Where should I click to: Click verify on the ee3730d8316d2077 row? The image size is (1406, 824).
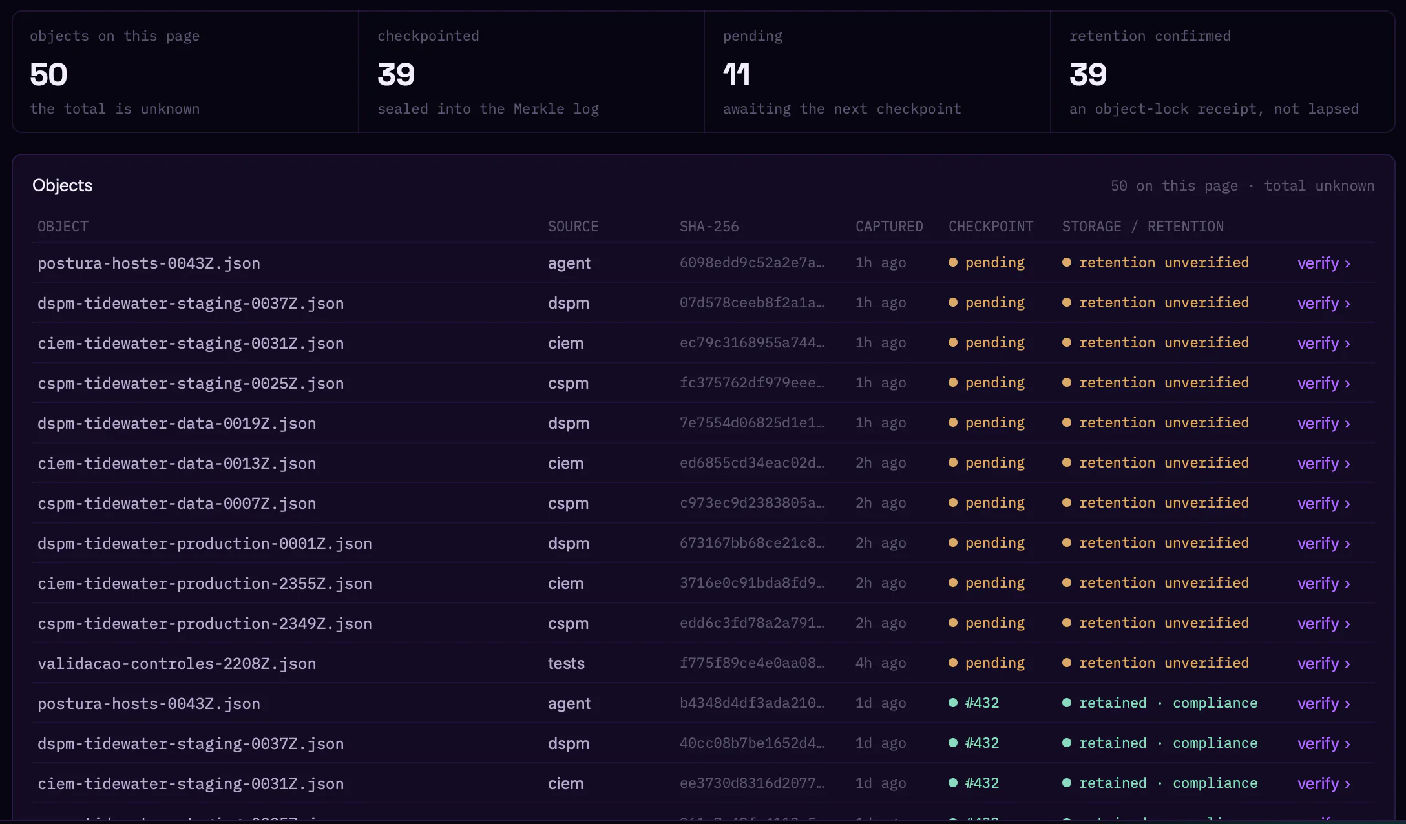(x=1323, y=783)
